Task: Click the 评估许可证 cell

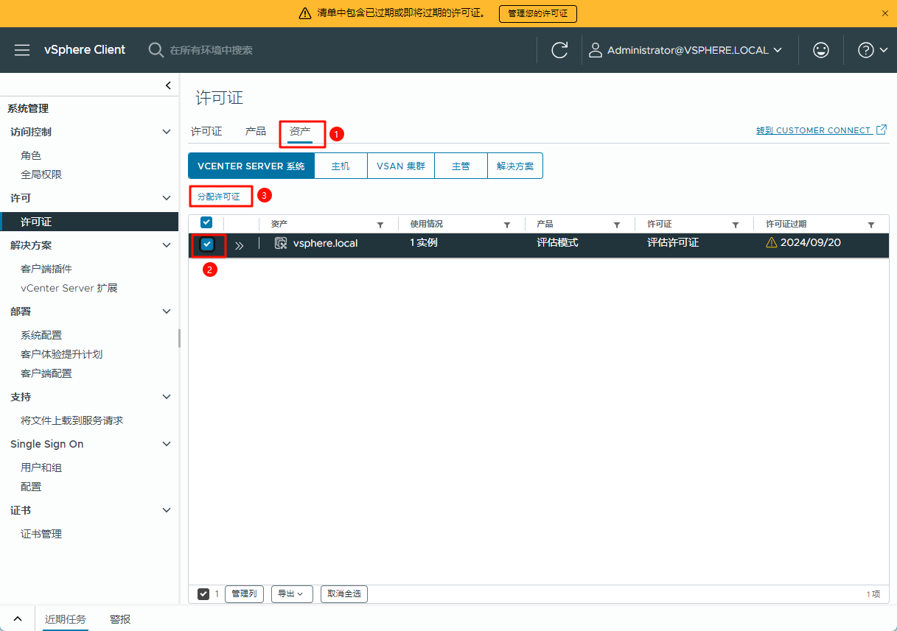Action: point(673,242)
